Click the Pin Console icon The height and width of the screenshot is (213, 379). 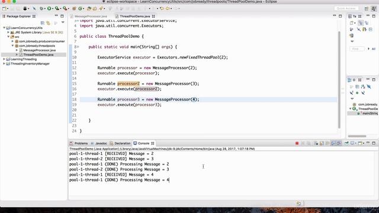point(346,143)
